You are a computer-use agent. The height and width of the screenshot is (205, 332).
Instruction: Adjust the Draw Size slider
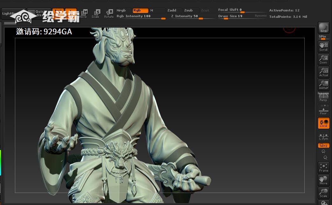pyautogui.click(x=236, y=17)
